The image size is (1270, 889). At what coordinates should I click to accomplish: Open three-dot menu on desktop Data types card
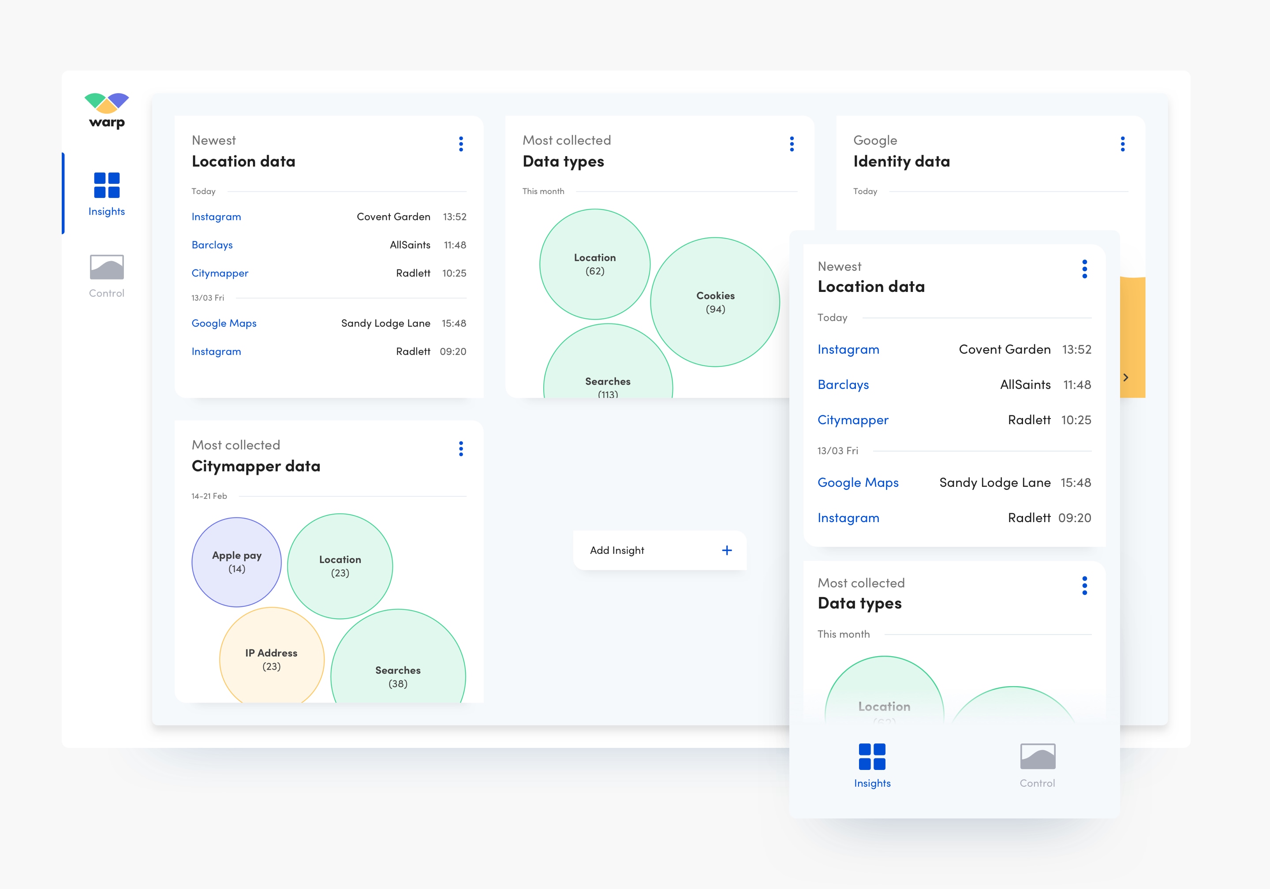point(792,144)
